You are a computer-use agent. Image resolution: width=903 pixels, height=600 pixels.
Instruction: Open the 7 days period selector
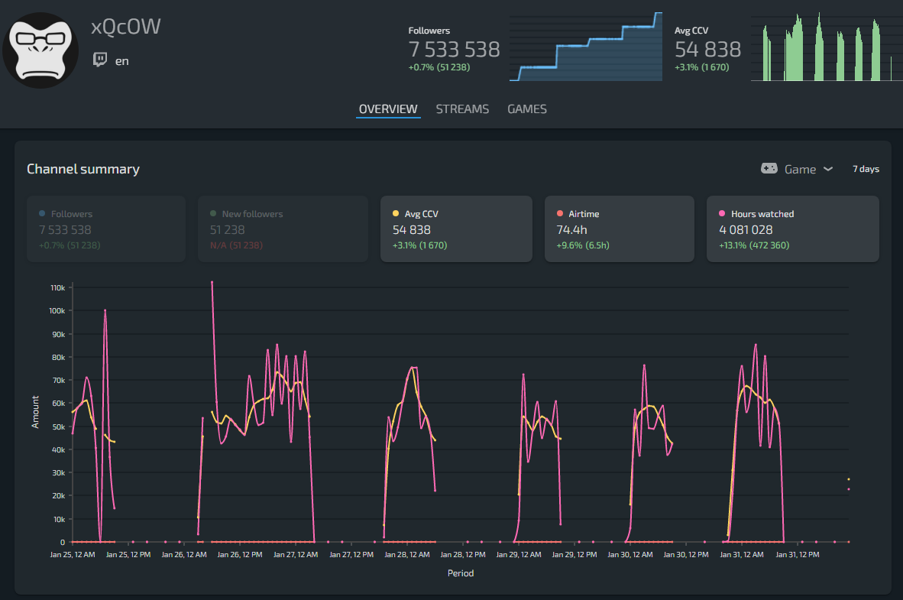(866, 169)
